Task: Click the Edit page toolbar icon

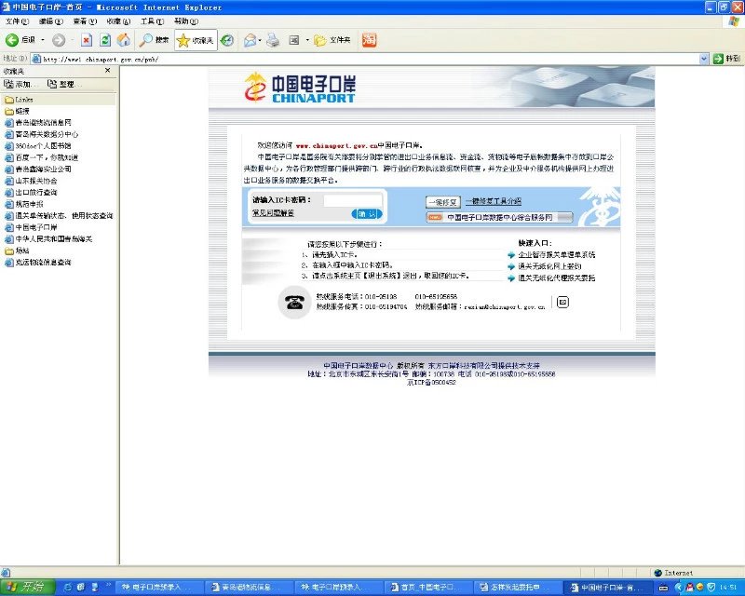Action: (x=294, y=40)
